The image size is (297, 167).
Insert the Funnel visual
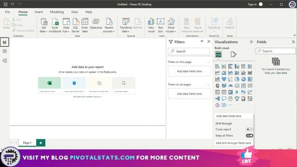coord(224,79)
